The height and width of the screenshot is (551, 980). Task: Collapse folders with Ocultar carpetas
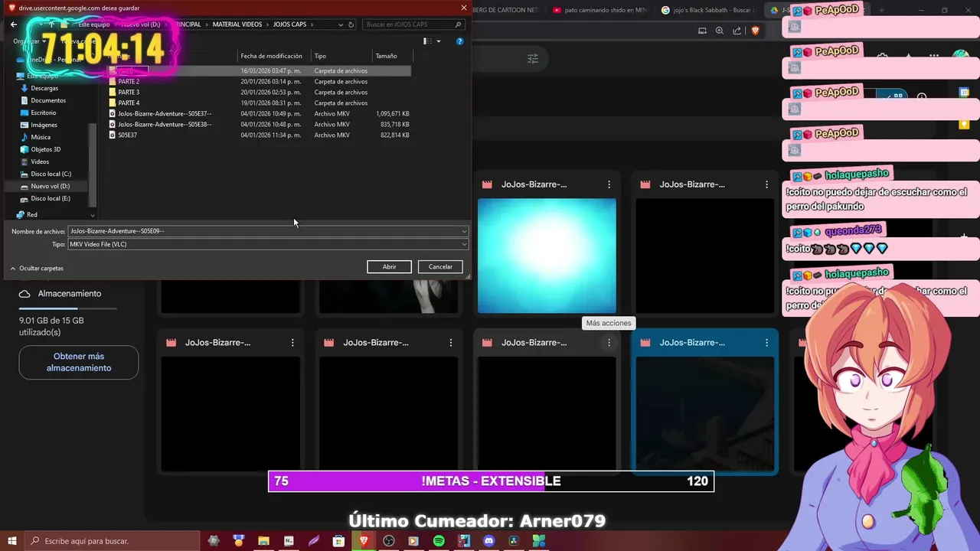coord(37,269)
